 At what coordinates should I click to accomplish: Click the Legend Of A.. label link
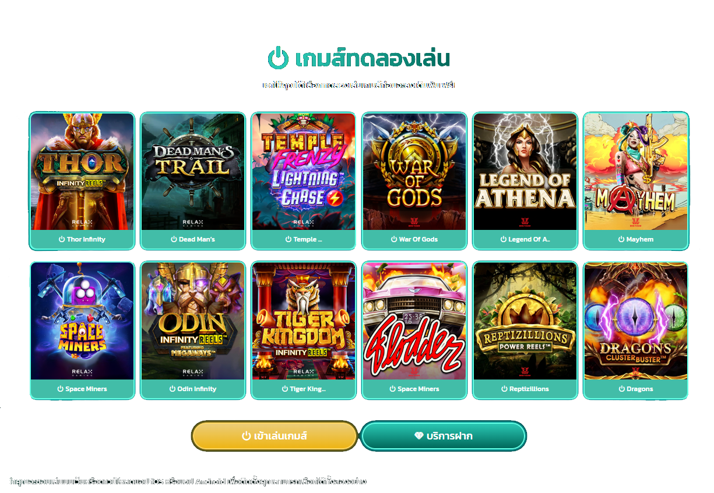[529, 239]
